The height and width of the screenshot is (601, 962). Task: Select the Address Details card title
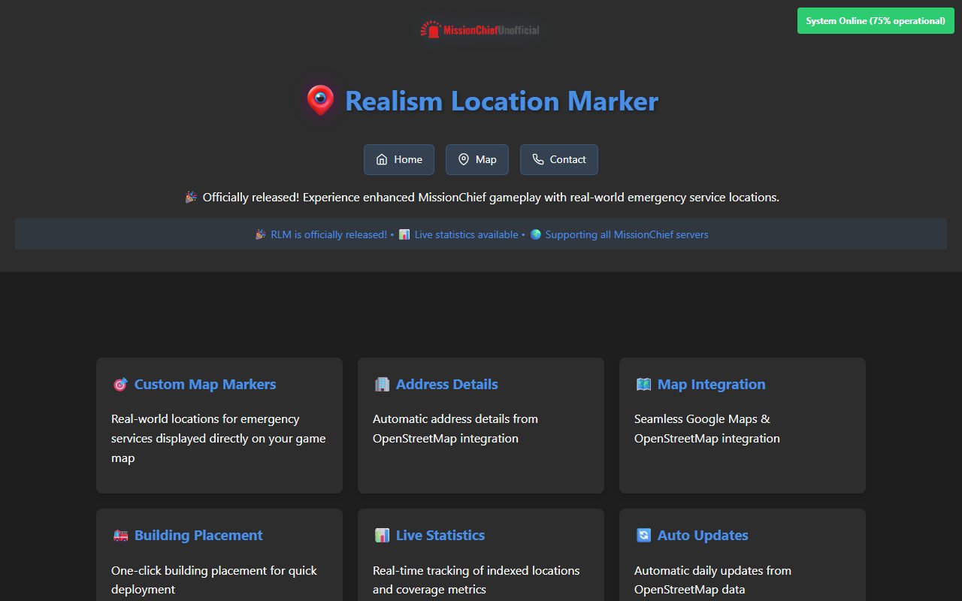[x=447, y=384]
